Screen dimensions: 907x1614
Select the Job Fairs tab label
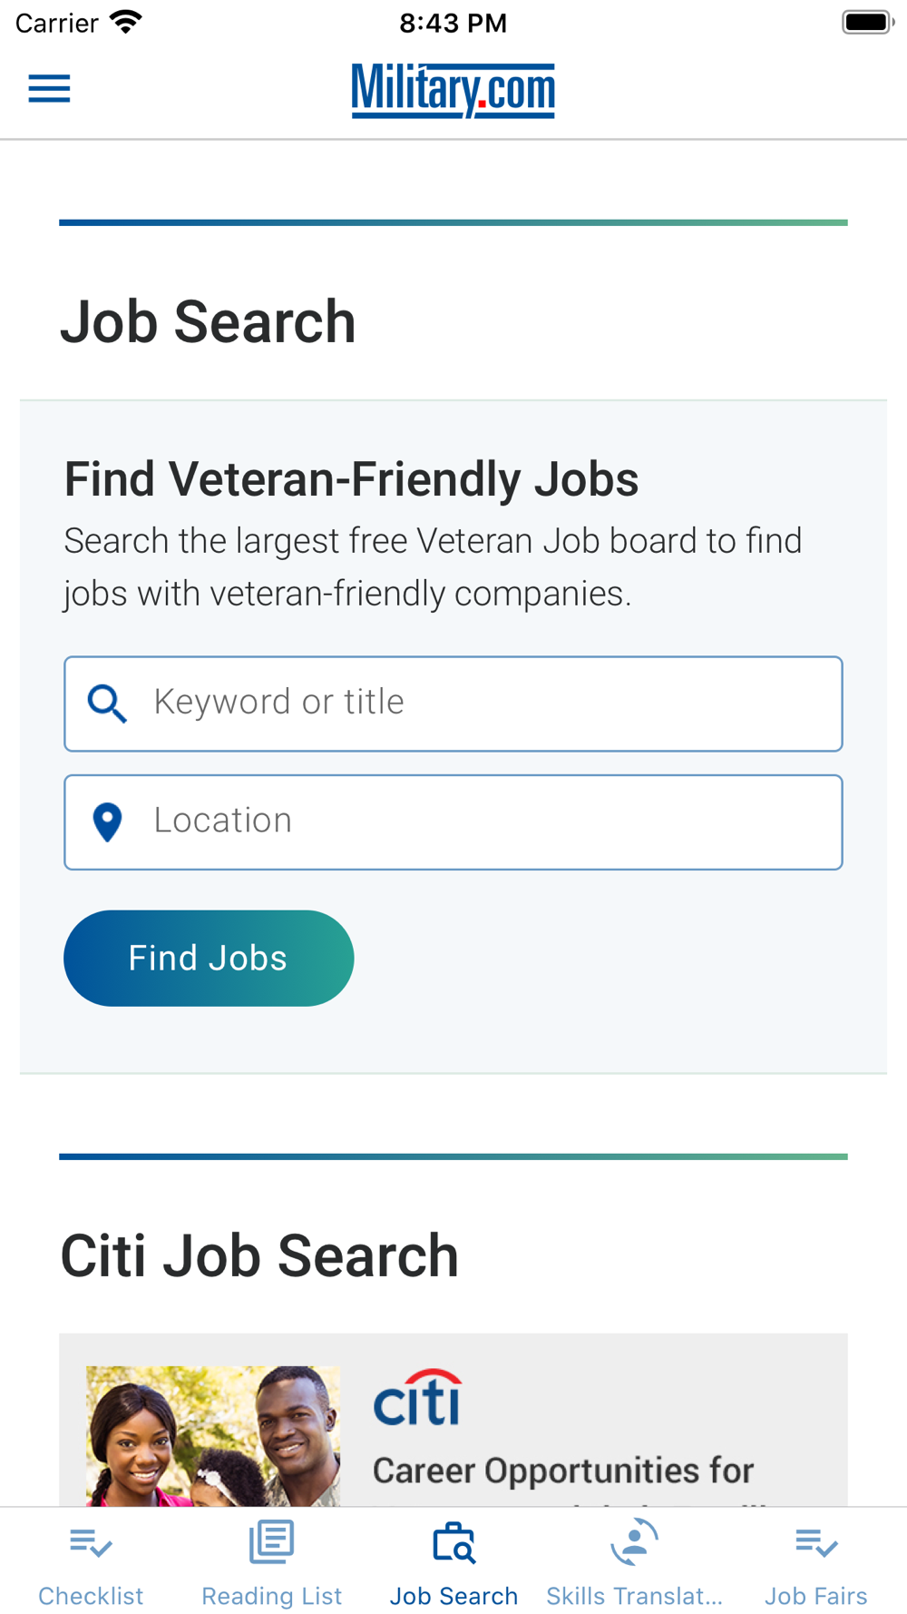816,1596
